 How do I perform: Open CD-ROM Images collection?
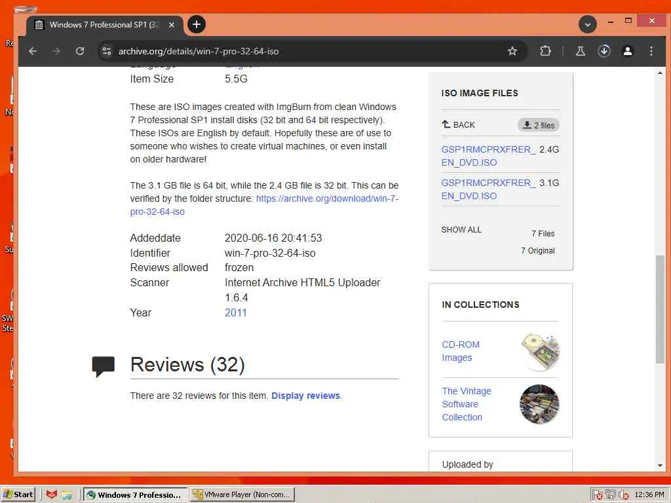(x=461, y=351)
